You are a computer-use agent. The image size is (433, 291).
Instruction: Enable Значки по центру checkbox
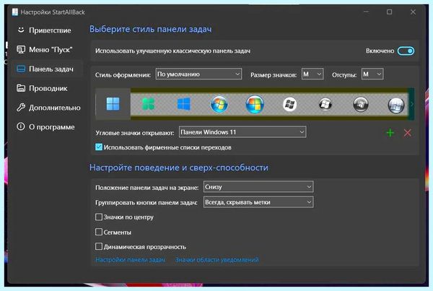(x=99, y=217)
